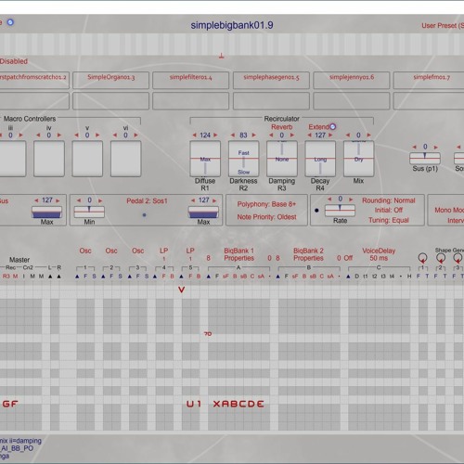Viewport: 464px width, 464px height.
Task: Click Shape Generator 3 cycle icon
Action: [458, 258]
